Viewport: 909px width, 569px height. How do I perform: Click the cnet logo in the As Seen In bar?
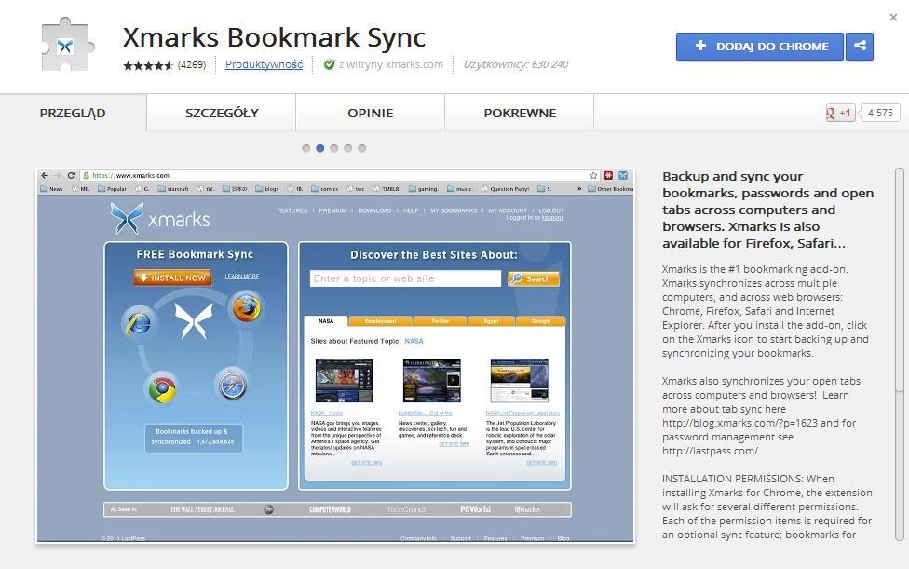(x=268, y=509)
